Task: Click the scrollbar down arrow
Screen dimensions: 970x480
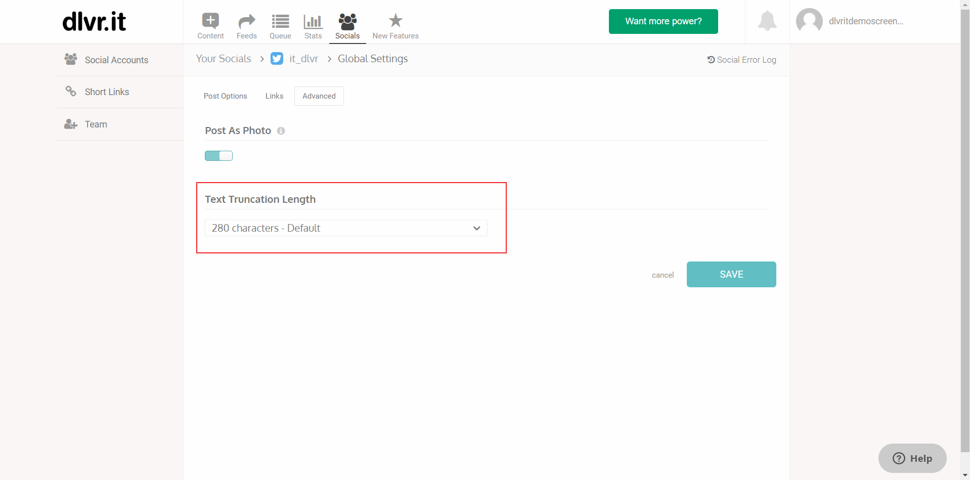Action: coord(965,475)
